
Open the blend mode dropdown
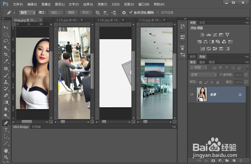[x=203, y=75]
